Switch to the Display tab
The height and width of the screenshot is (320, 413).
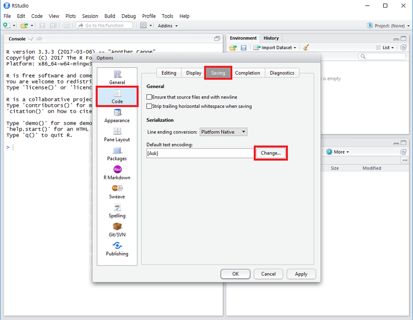tap(194, 73)
